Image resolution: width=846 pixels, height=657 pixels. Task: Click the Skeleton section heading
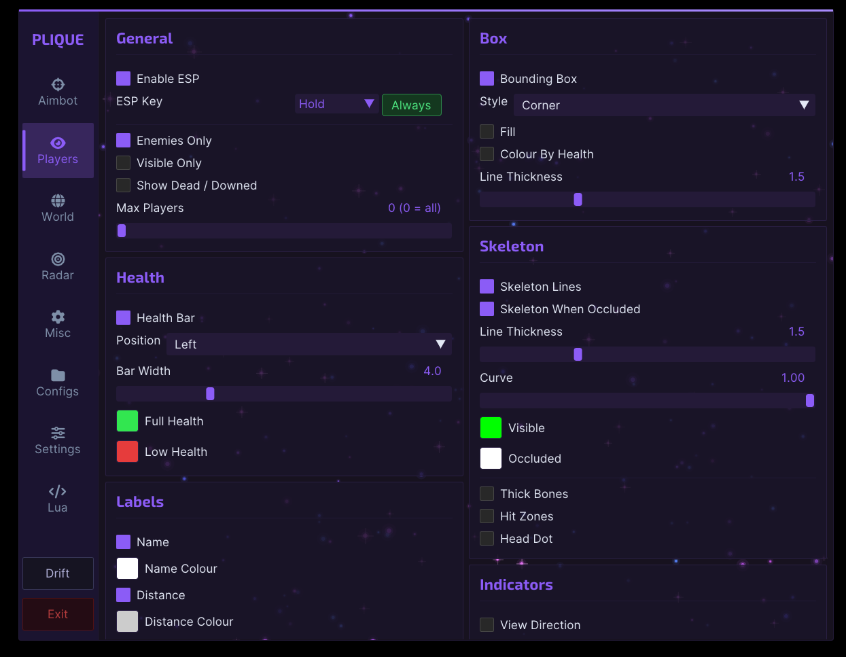pos(512,247)
